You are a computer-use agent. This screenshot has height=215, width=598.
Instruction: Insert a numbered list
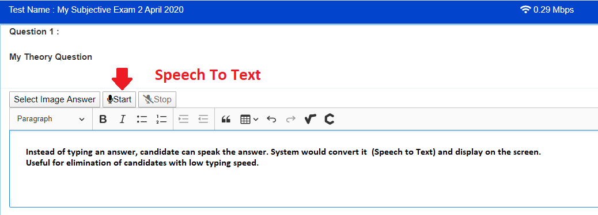[161, 120]
